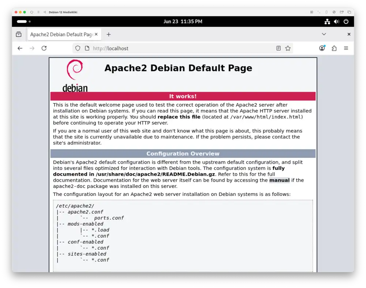Click the VM display resize arrow icon

click(x=319, y=12)
